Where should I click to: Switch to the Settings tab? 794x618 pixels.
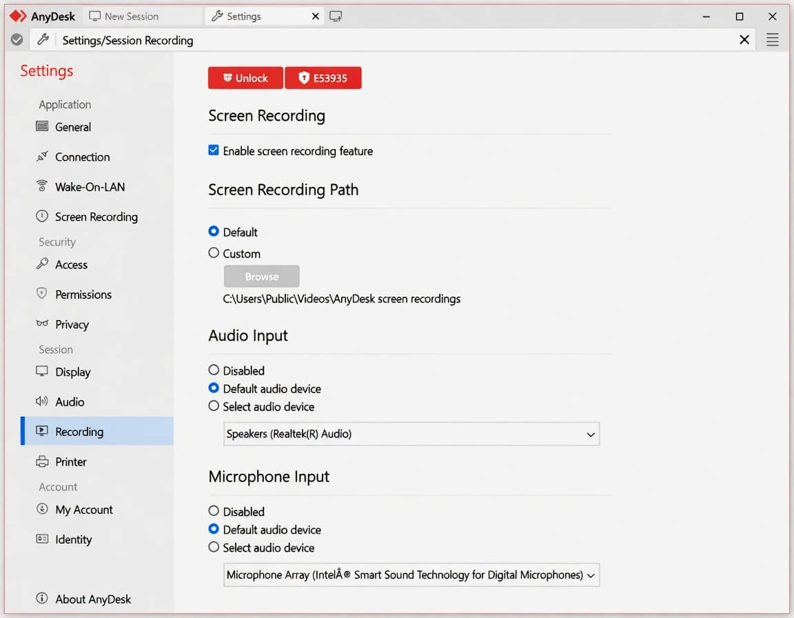[265, 17]
